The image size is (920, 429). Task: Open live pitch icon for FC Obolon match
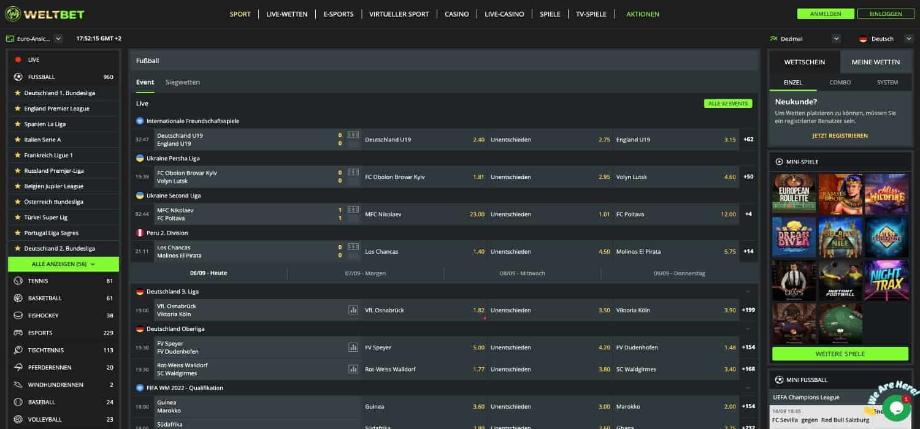[x=353, y=172]
